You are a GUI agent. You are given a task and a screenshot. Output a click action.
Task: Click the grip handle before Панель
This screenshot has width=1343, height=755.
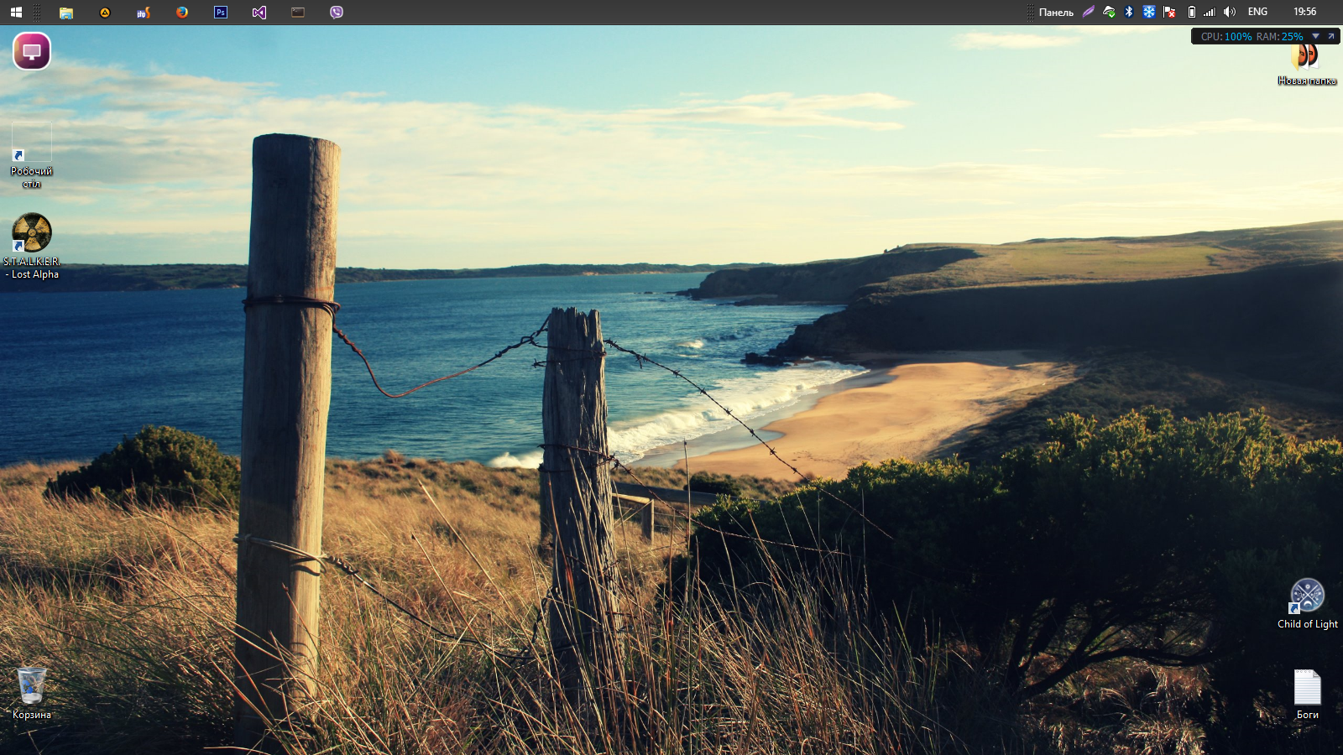[1031, 12]
